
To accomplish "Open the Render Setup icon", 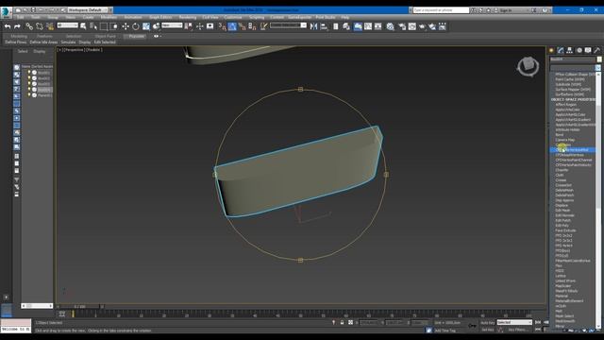I will coord(402,26).
